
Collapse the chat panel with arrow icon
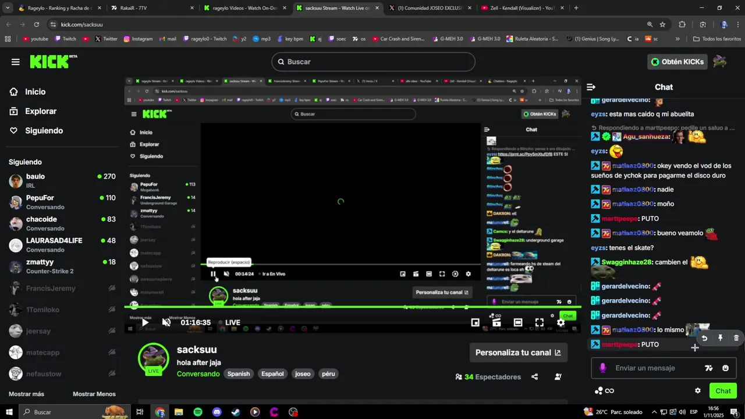pos(591,87)
